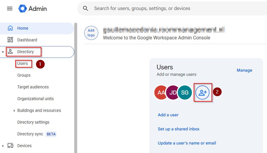Open Organizational units page
Image resolution: width=267 pixels, height=153 pixels.
[36, 99]
